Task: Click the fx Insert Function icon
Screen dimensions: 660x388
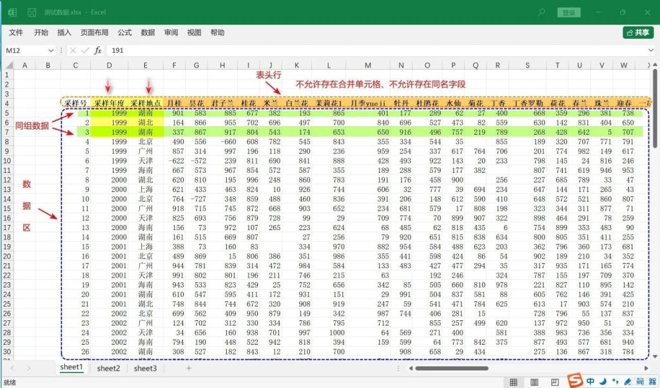Action: pos(99,50)
